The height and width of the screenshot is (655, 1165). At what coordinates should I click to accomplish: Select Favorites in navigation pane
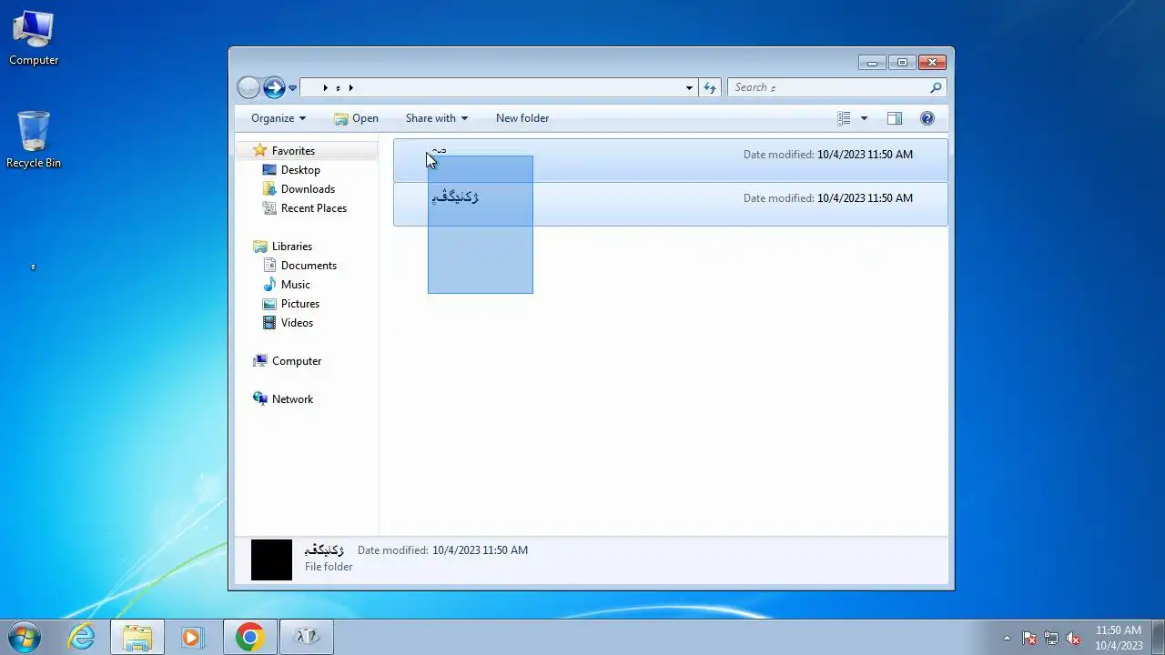click(x=293, y=151)
